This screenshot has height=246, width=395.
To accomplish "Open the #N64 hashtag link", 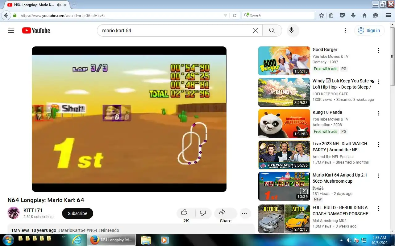I will (92, 230).
